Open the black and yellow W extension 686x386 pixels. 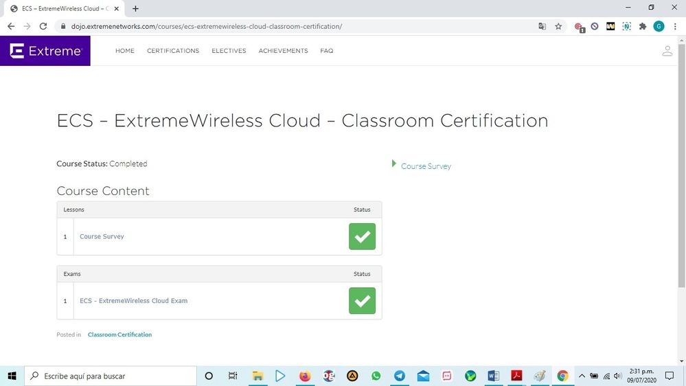tap(610, 26)
